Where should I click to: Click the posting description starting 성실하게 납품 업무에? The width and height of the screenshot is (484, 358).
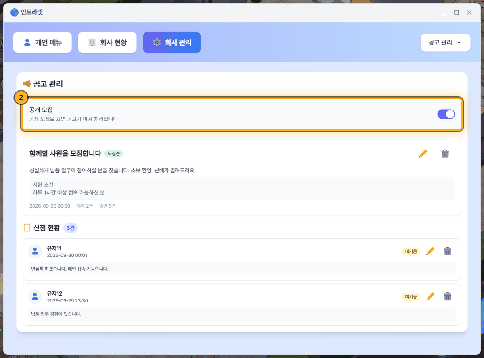coord(113,170)
